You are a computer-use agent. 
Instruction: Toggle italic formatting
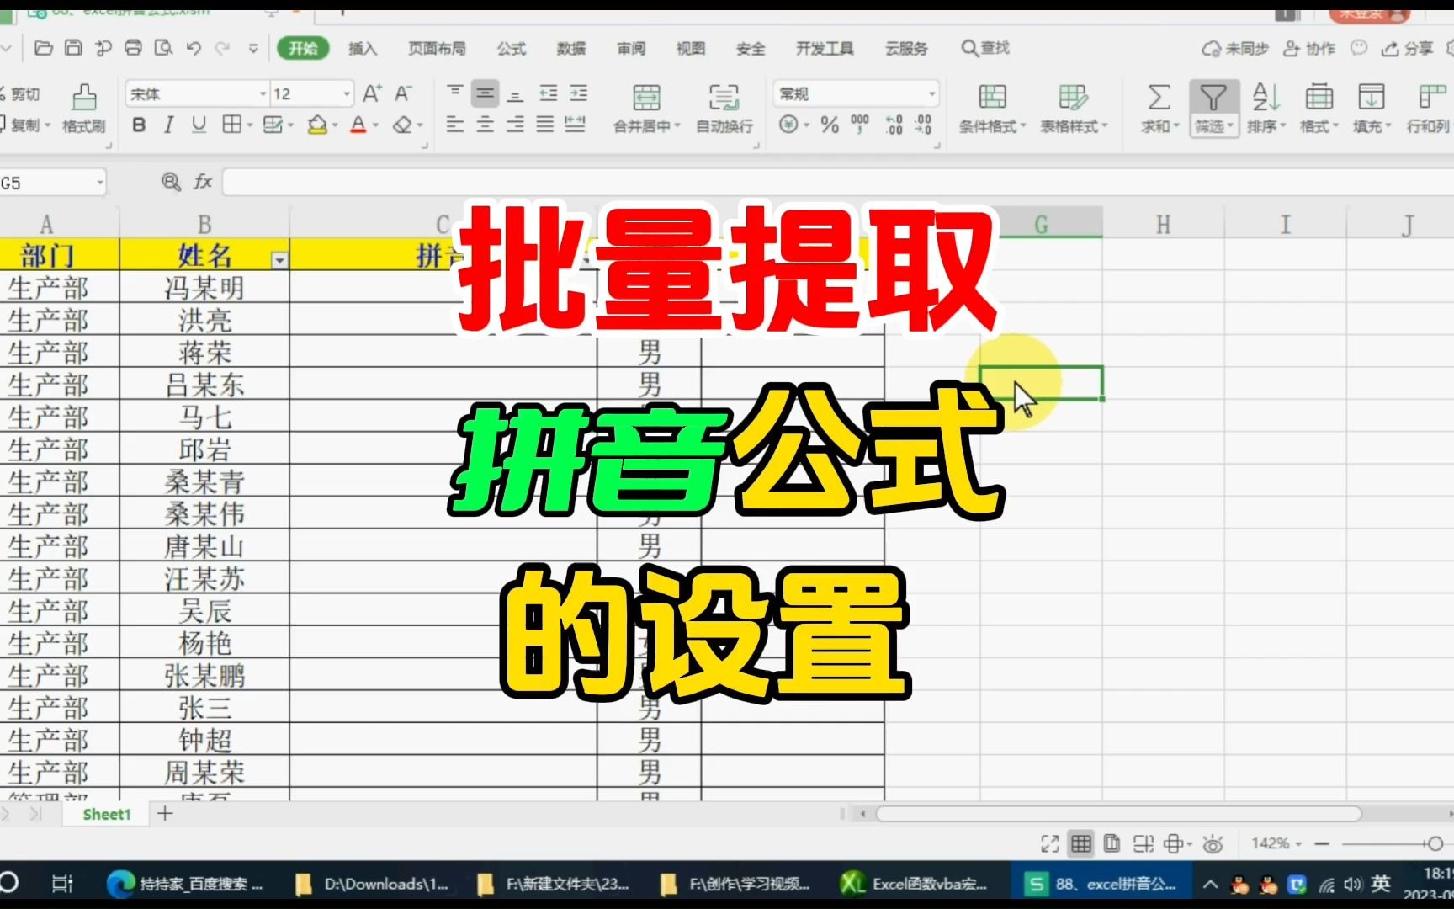click(167, 125)
